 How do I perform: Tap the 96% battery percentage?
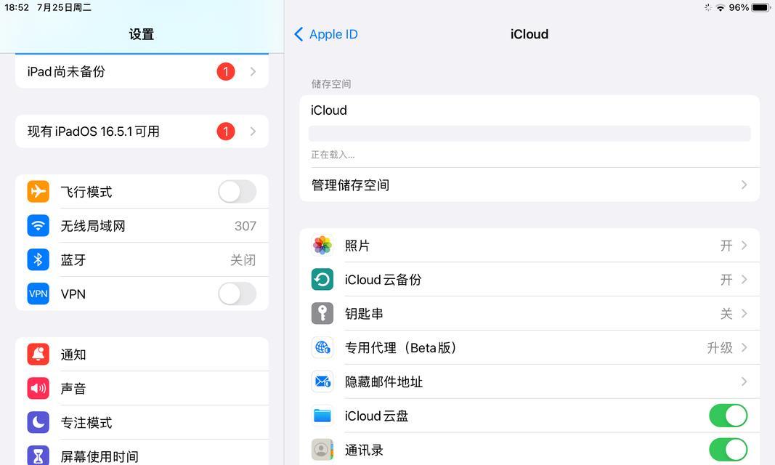tap(739, 7)
